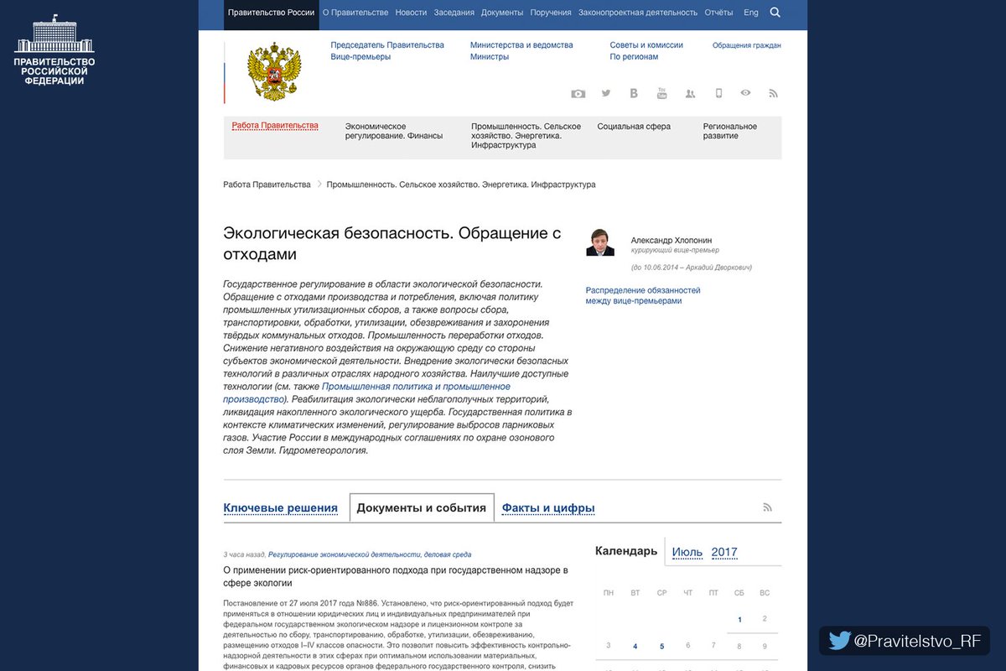Open the Заседания menu item

click(454, 13)
